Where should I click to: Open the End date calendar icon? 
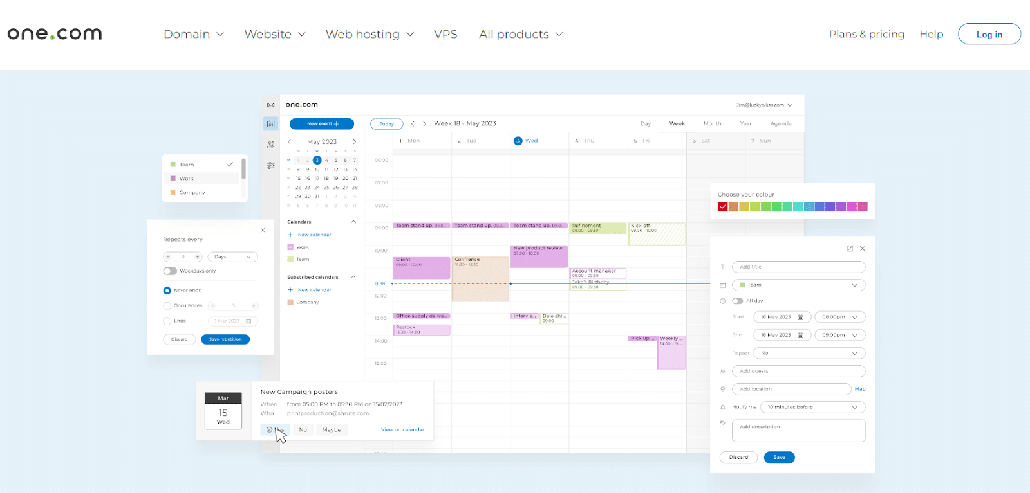tap(801, 335)
